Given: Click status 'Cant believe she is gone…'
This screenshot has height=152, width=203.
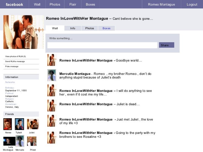Looking at the screenshot, I should click(133, 19).
